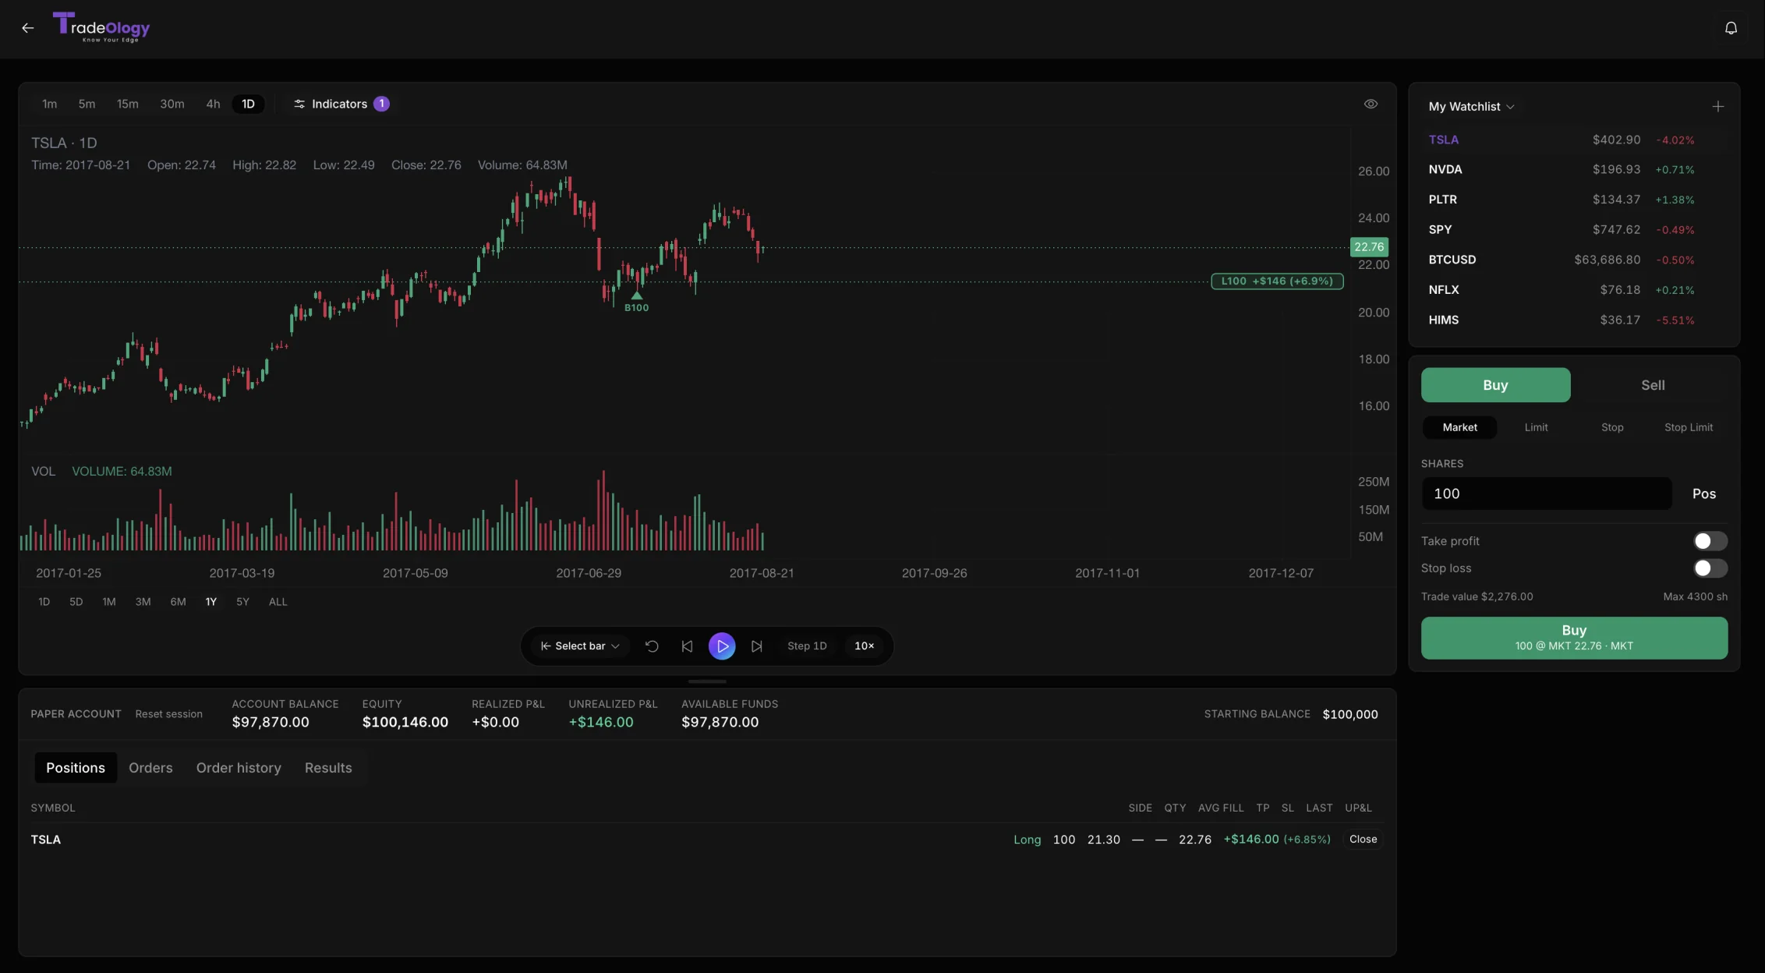Select HIMS in watchlist
This screenshot has width=1765, height=973.
click(1573, 320)
